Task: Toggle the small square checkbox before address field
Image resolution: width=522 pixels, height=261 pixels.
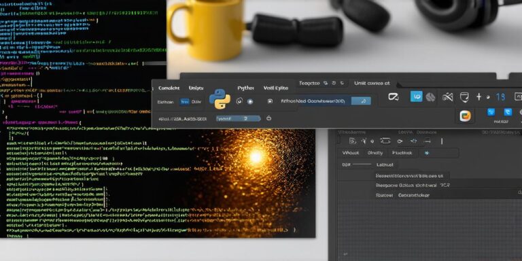Action: [270, 101]
